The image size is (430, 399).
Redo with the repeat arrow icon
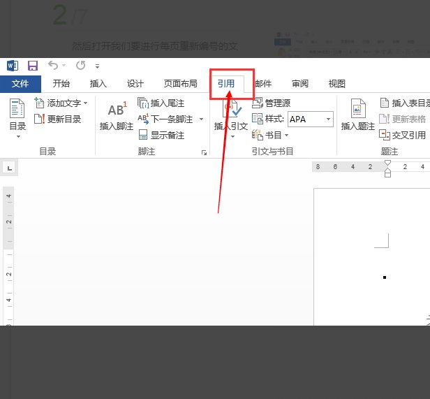[x=81, y=66]
